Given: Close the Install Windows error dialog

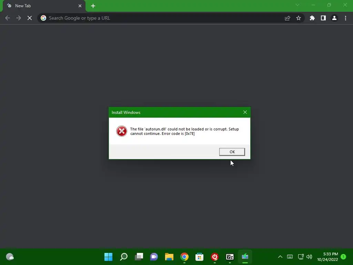Looking at the screenshot, I should [x=245, y=112].
